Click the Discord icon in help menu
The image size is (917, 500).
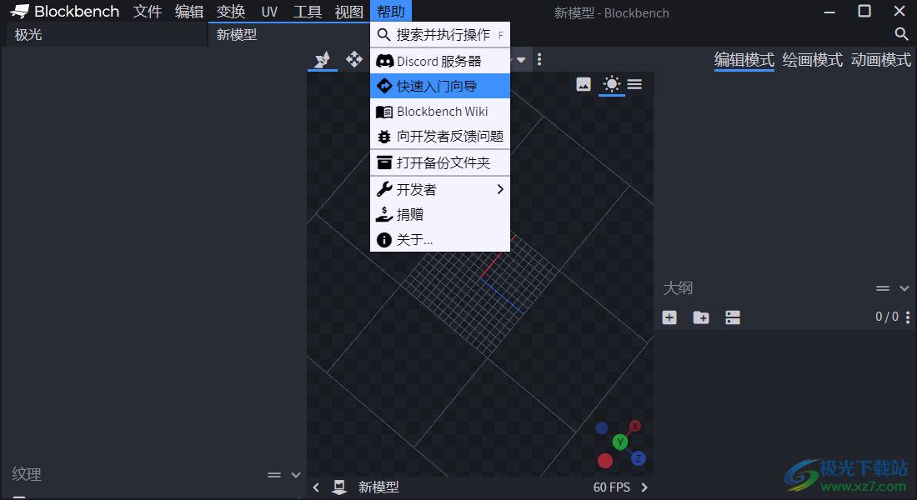(x=384, y=61)
